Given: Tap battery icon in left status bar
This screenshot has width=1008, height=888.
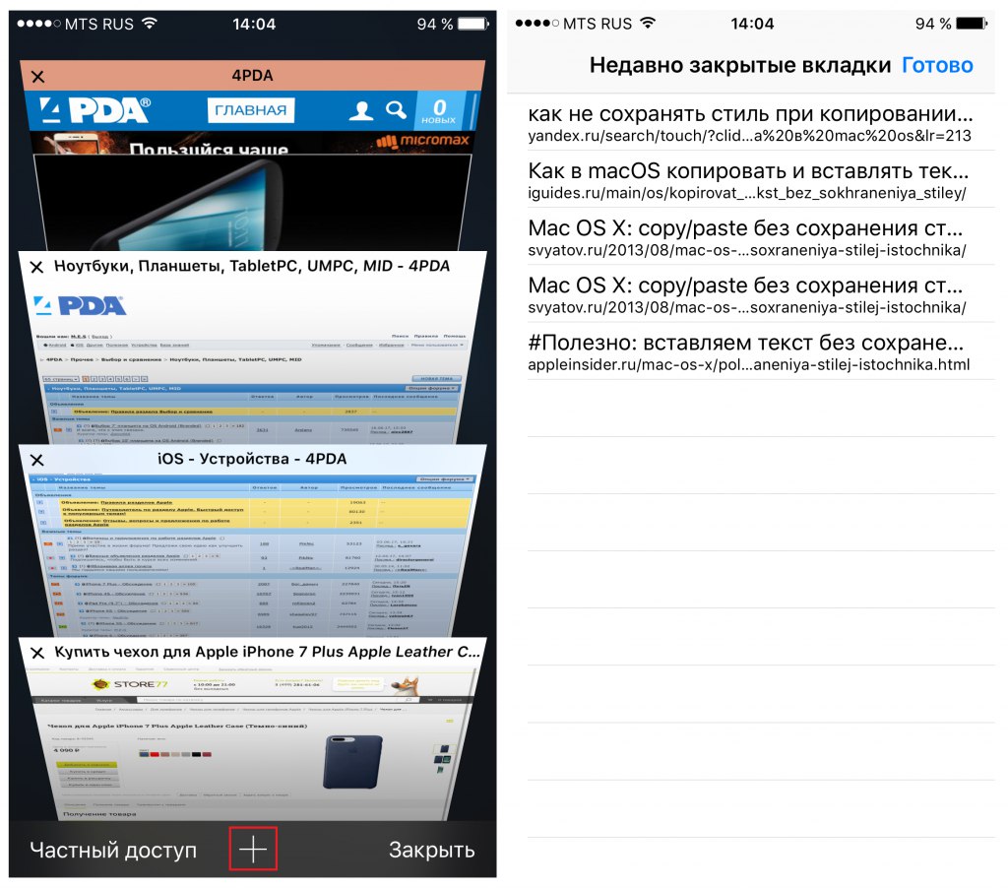Looking at the screenshot, I should [473, 24].
